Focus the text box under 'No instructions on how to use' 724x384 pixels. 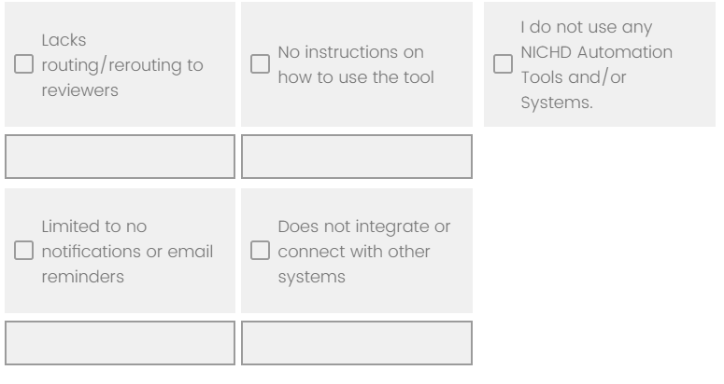356,158
